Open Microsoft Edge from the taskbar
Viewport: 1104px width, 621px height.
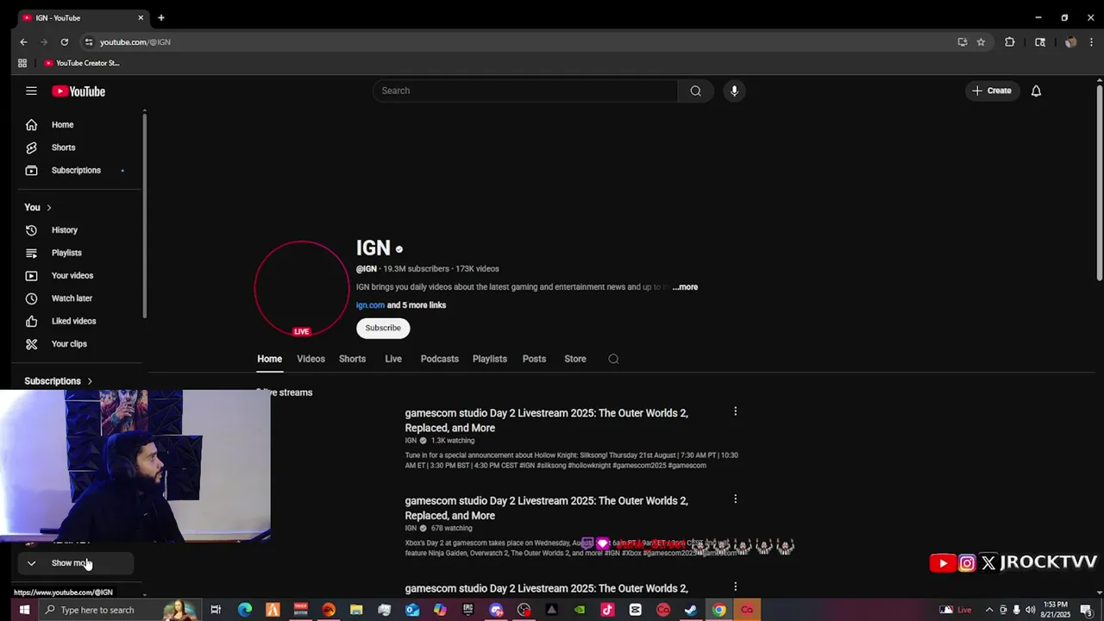245,610
